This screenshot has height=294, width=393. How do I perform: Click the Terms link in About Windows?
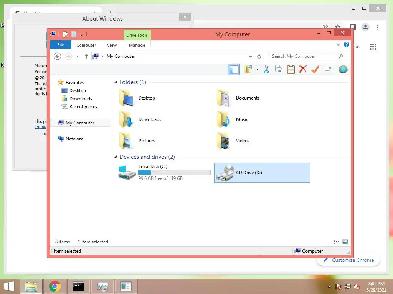[40, 126]
